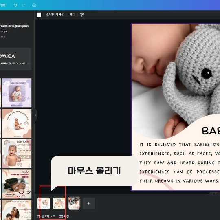
Task: Select the Welcome Baby template thumbnail
Action: pos(17,92)
